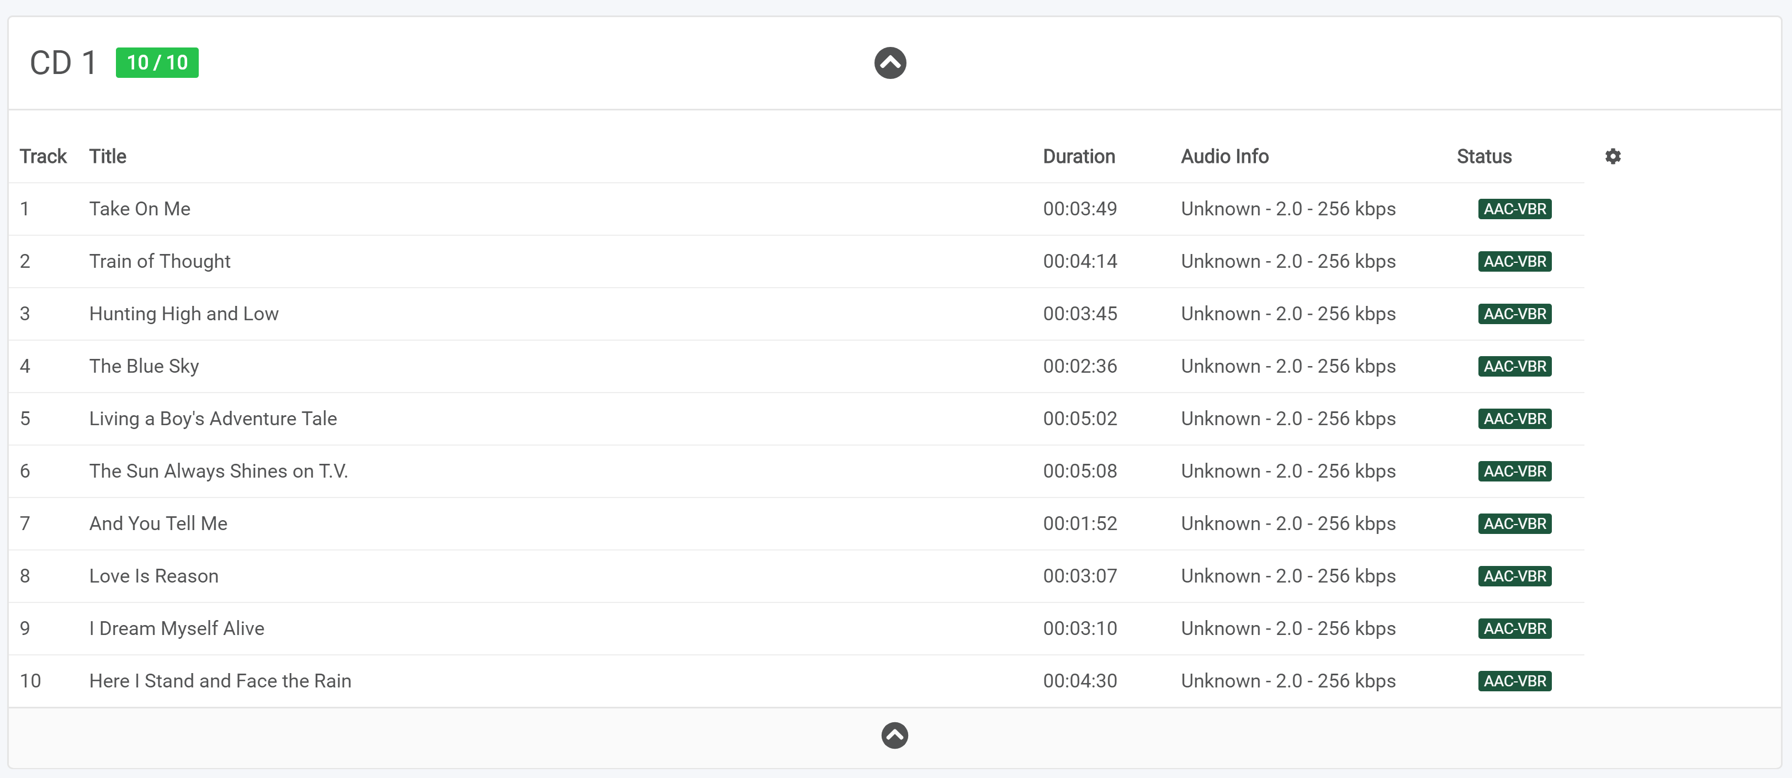Select the AAC-VBR badge for The Blue Sky

click(x=1514, y=366)
